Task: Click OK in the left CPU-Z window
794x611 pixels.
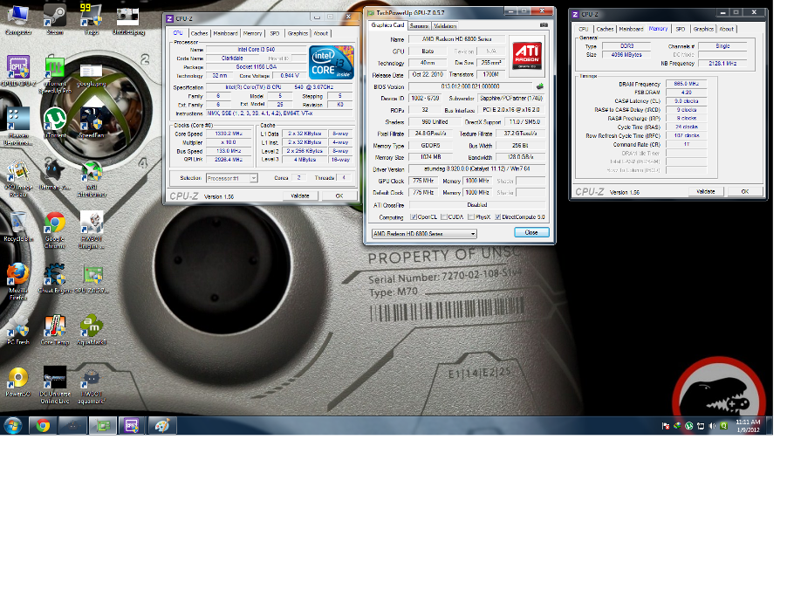Action: coord(339,196)
